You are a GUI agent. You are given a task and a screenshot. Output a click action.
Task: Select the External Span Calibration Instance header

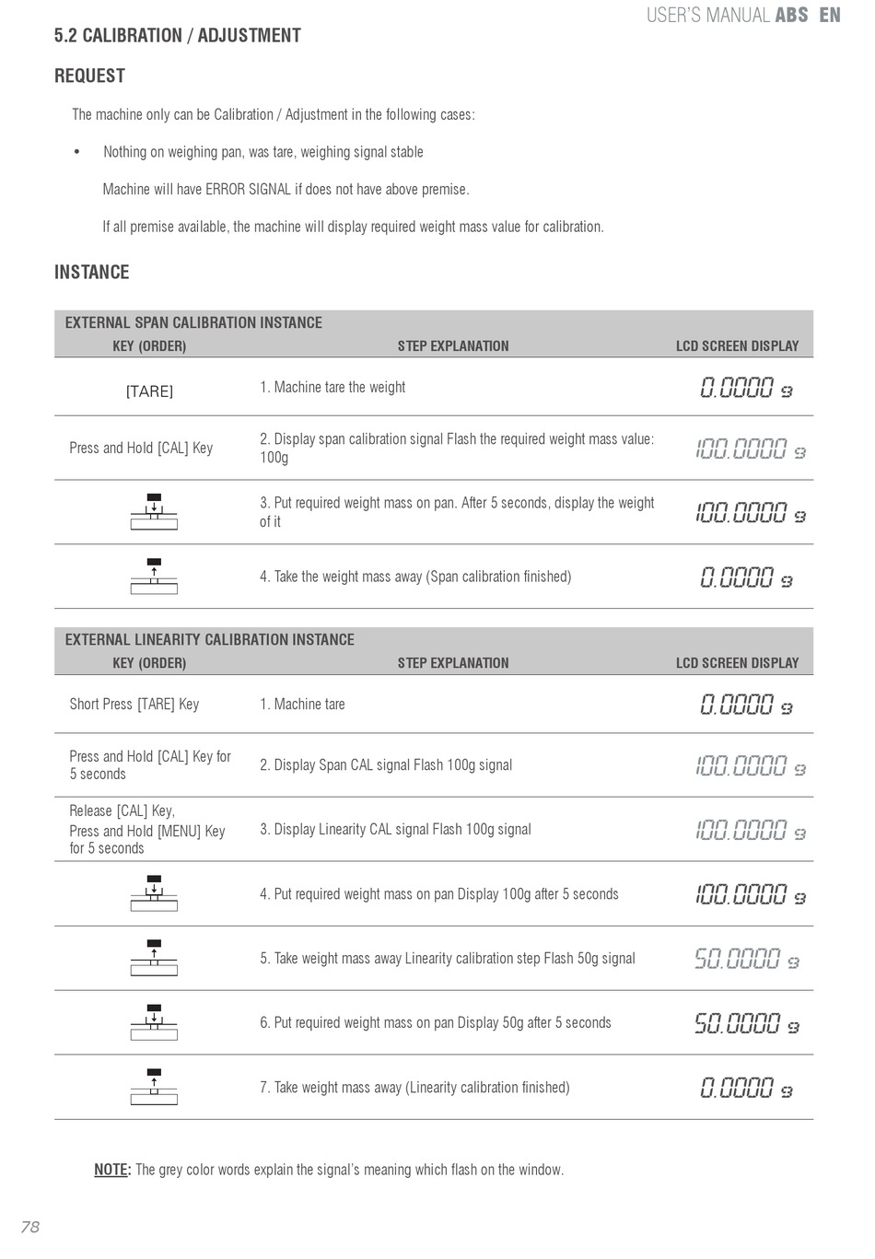(193, 322)
